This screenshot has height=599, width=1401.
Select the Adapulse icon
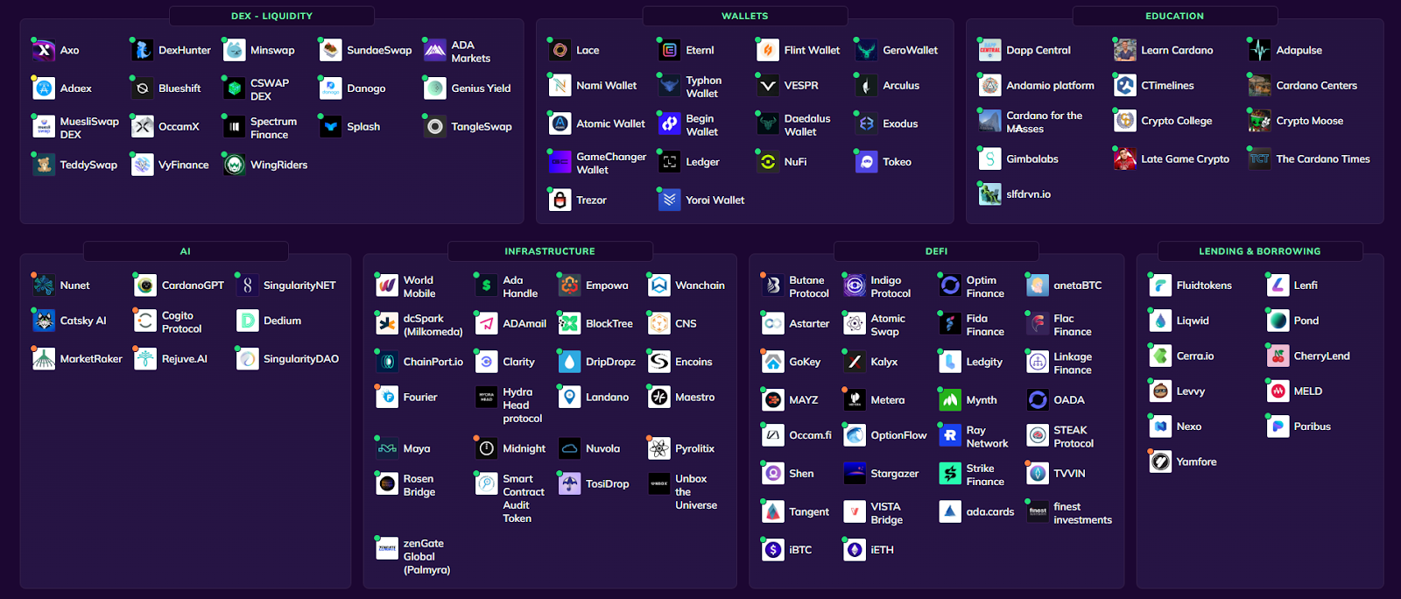1260,51
